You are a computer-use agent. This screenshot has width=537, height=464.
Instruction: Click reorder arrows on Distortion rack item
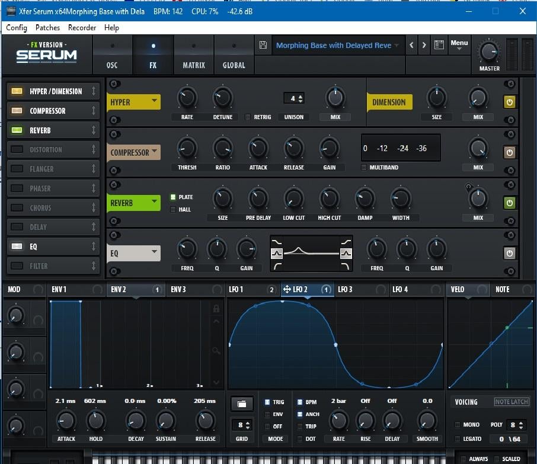coord(94,149)
